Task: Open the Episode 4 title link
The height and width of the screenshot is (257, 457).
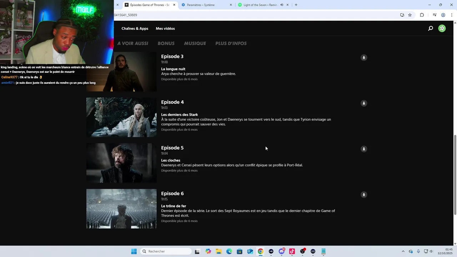Action: tap(172, 102)
